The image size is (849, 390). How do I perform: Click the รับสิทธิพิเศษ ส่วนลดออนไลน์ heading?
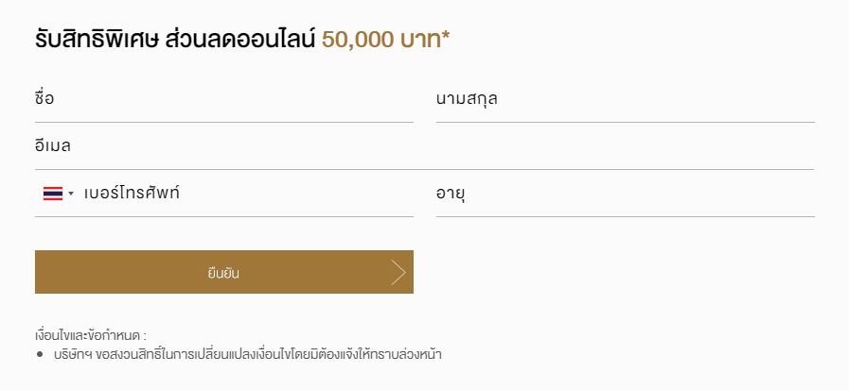(x=175, y=40)
